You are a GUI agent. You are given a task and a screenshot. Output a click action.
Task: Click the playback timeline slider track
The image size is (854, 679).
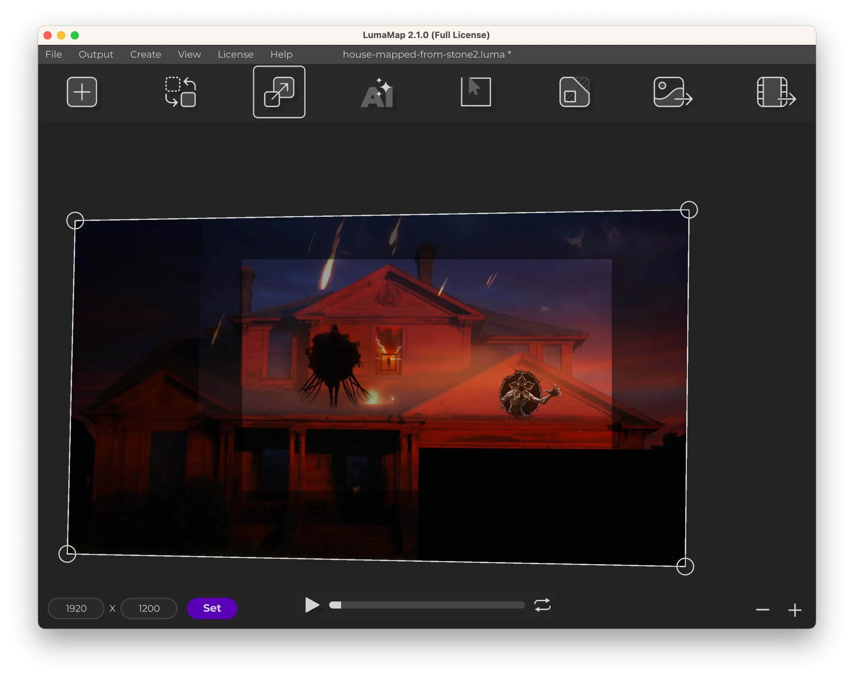[427, 605]
